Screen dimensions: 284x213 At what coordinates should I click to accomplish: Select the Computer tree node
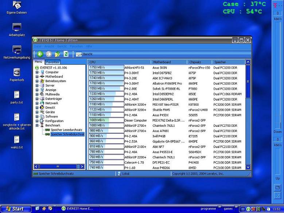(x=52, y=72)
